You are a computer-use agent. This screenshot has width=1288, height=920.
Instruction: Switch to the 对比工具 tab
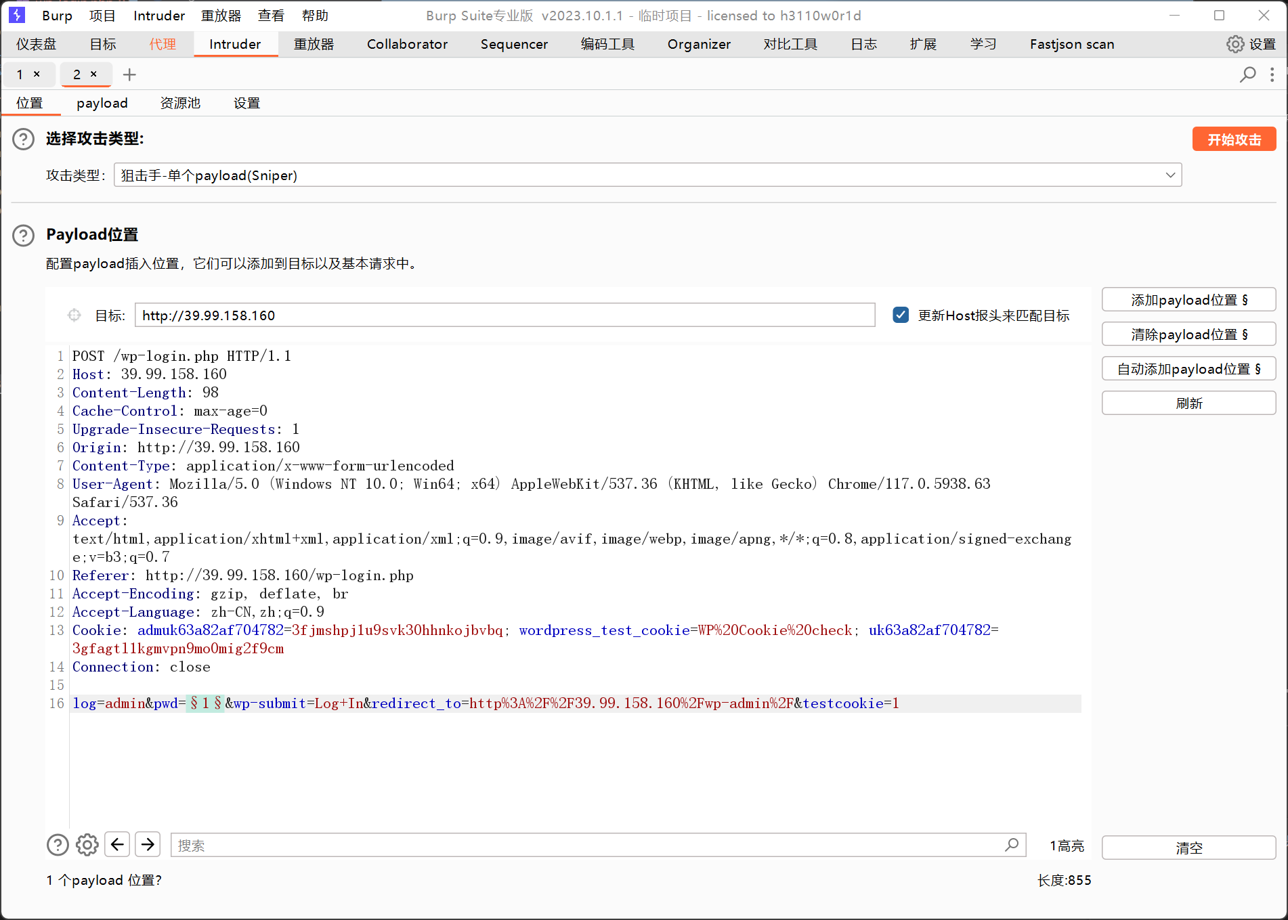coord(791,44)
